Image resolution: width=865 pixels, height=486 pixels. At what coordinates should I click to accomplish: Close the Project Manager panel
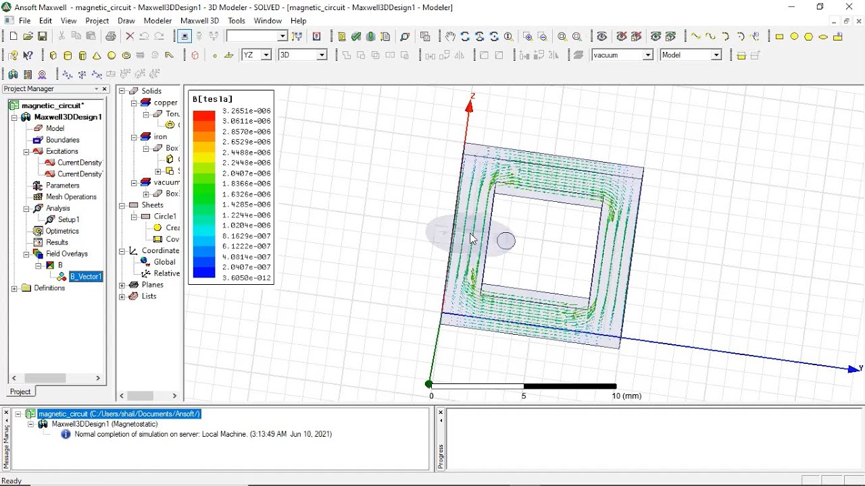click(x=105, y=89)
